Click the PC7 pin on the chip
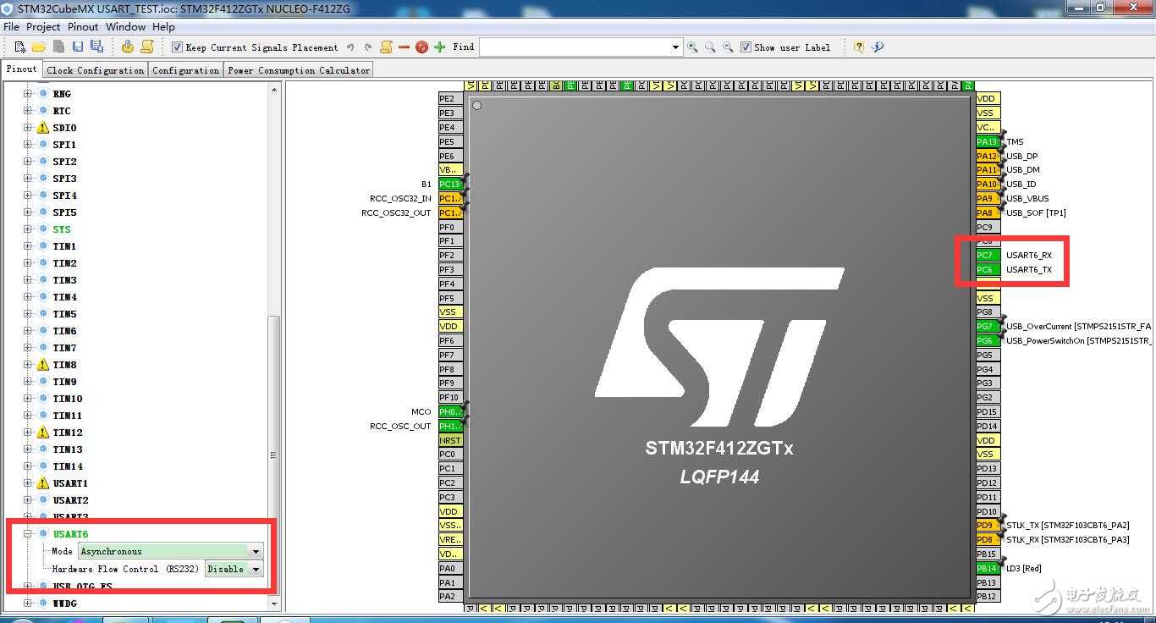The height and width of the screenshot is (623, 1156). 988,255
